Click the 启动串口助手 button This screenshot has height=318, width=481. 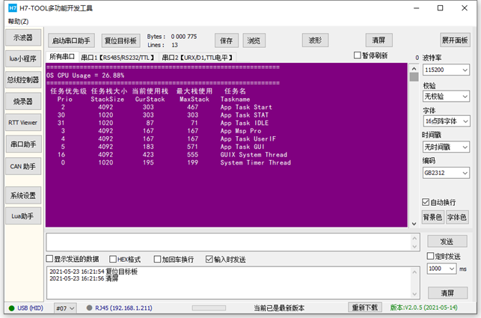pos(71,40)
